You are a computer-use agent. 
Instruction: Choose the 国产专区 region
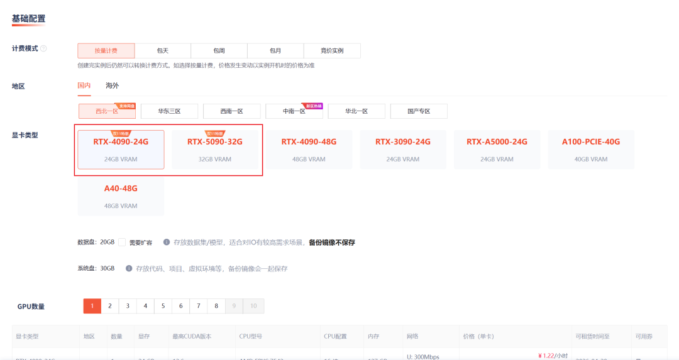click(419, 111)
